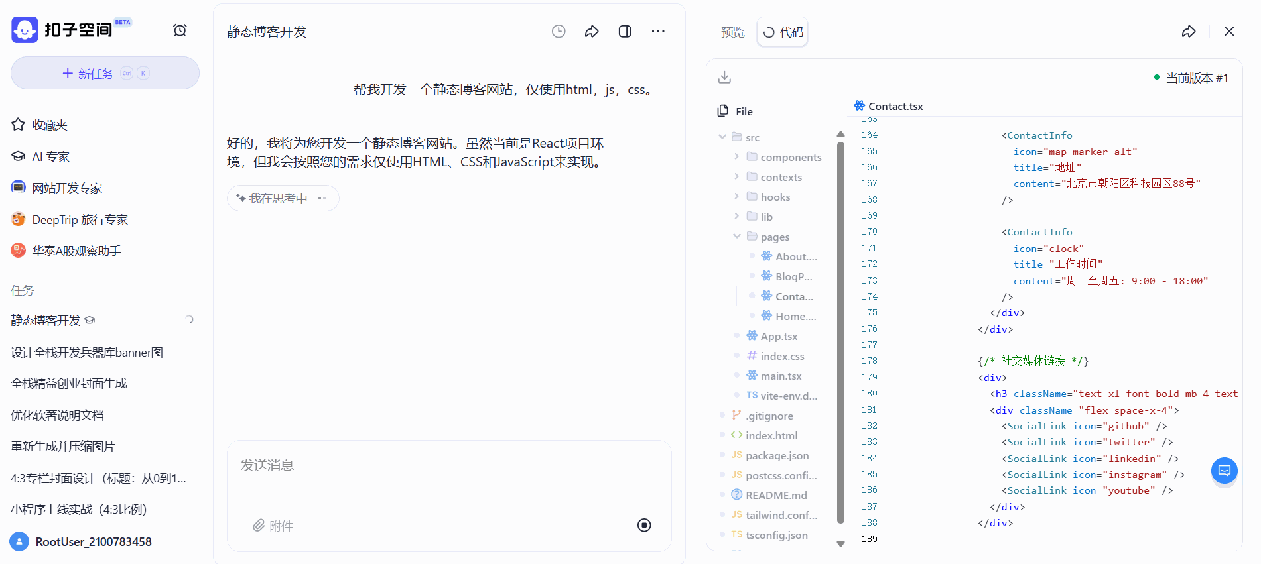Click the File panel header icon
The height and width of the screenshot is (564, 1261).
(x=723, y=111)
